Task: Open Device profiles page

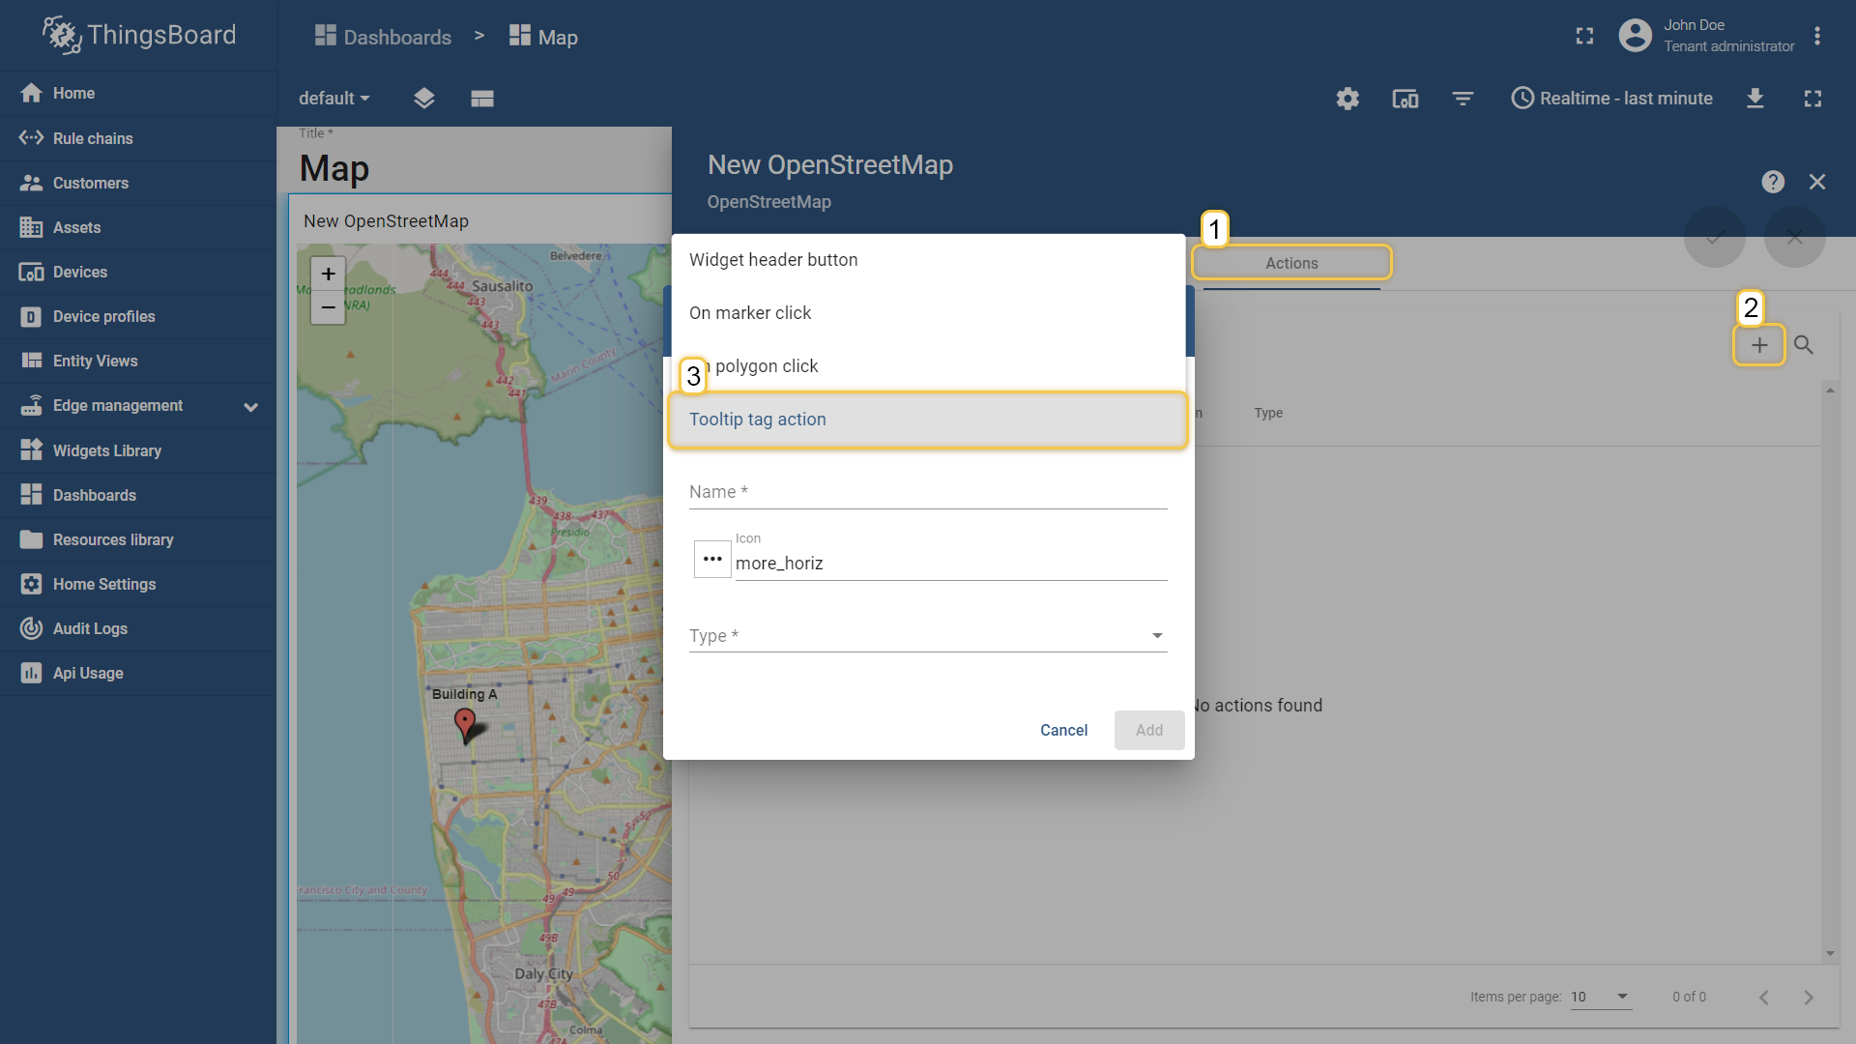Action: click(137, 316)
